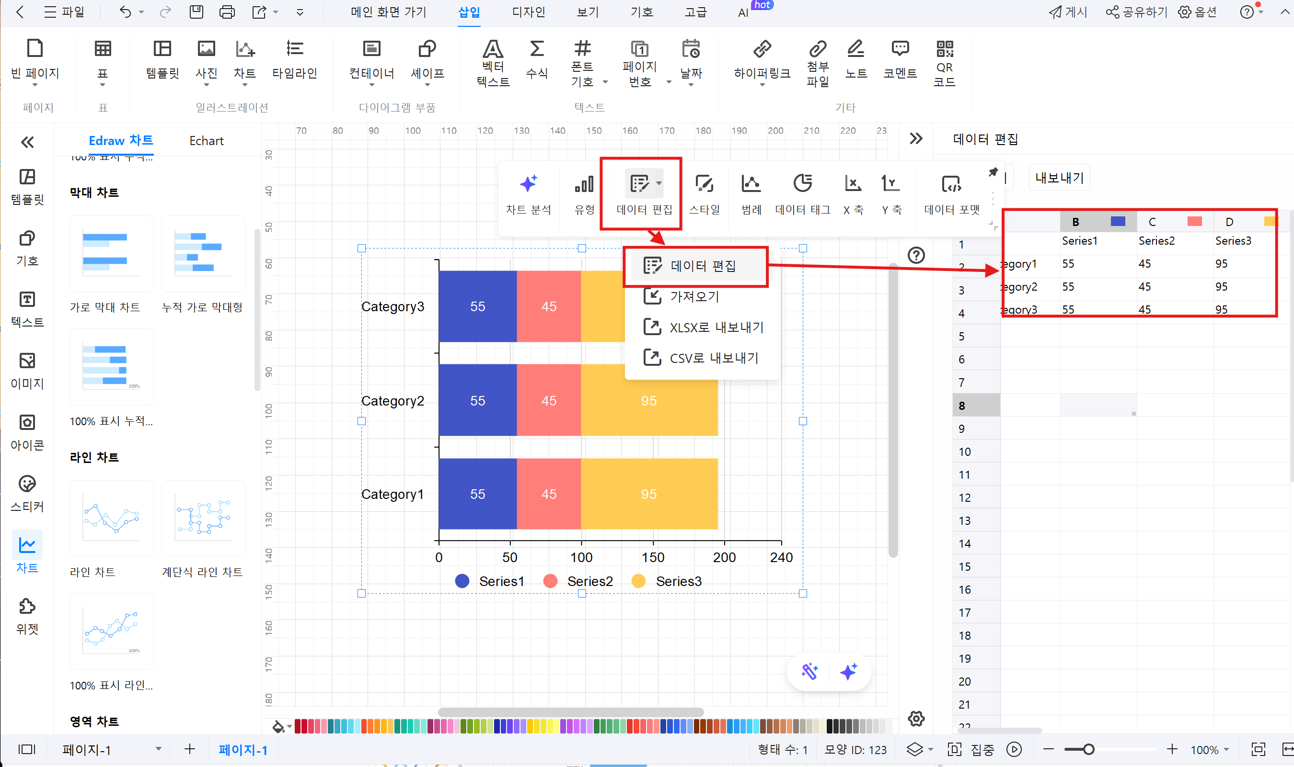
Task: Click the Export (내보내기) button
Action: point(1059,177)
